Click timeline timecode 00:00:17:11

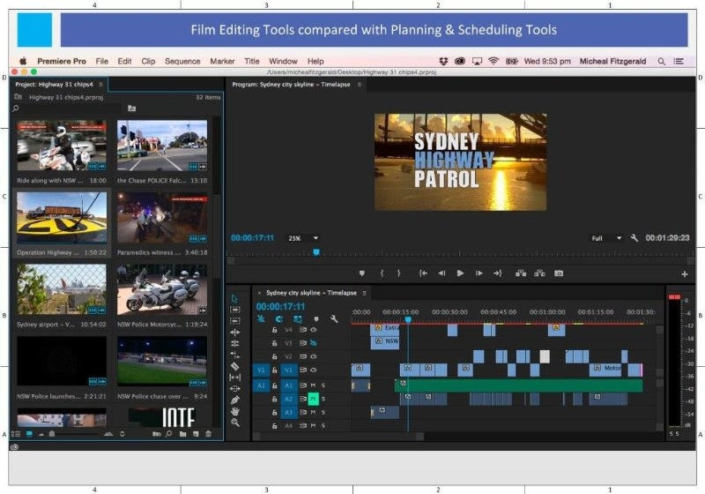pos(280,306)
